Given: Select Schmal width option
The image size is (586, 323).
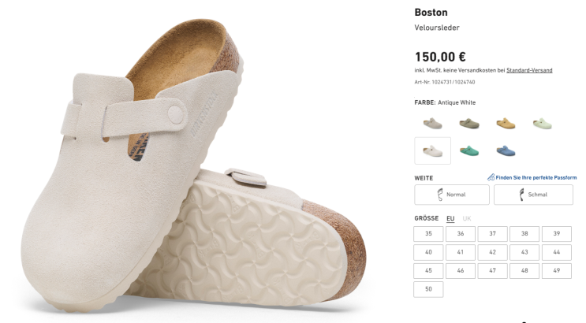Looking at the screenshot, I should [533, 195].
